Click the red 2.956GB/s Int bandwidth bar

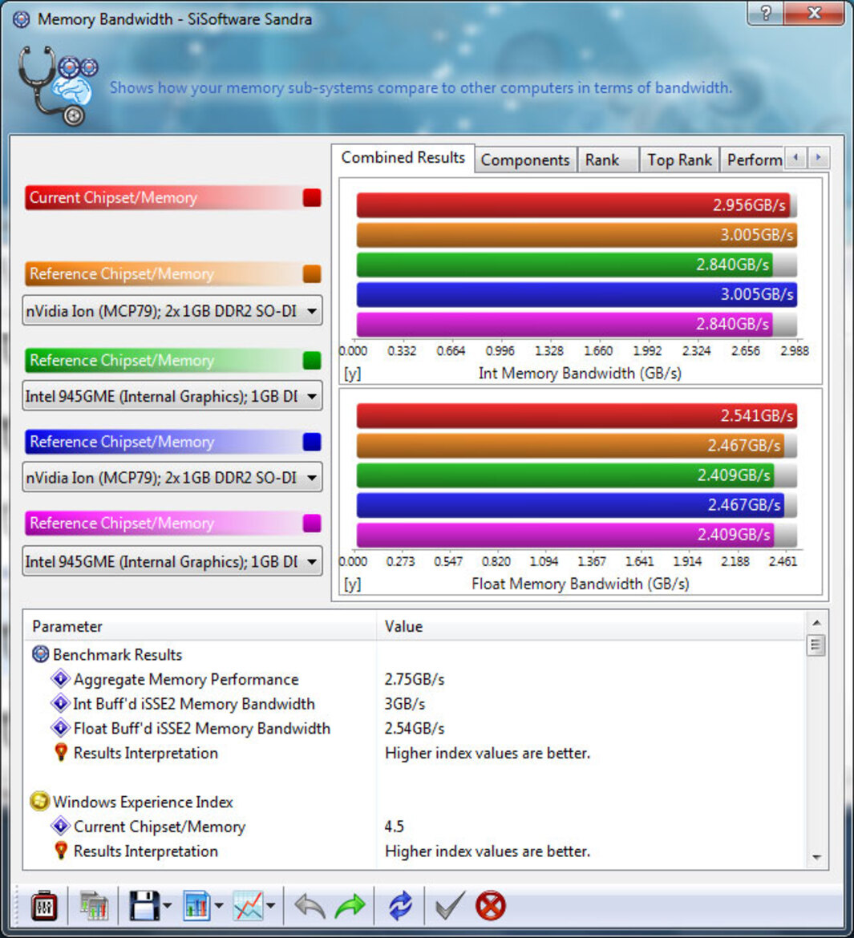(x=573, y=205)
